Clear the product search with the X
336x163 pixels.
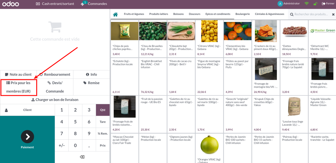334,14
